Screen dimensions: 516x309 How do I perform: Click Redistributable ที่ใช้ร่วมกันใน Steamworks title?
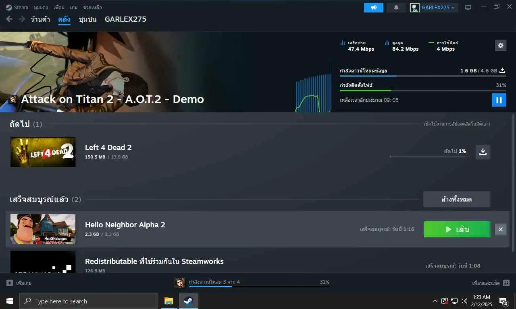click(154, 261)
